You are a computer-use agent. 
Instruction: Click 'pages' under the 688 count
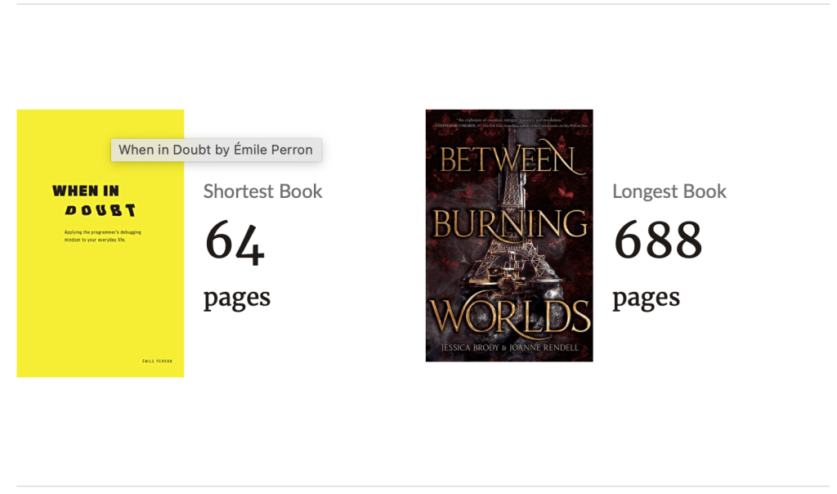coord(646,297)
